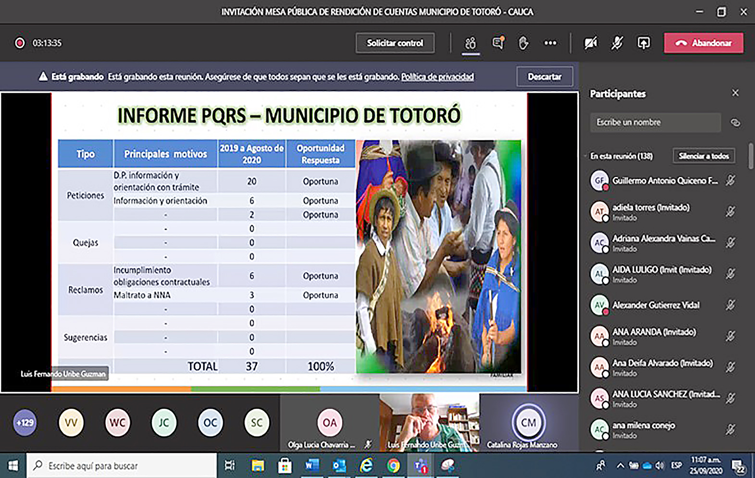Viewport: 755px width, 478px height.
Task: Open the participants panel icon in toolbar
Action: [x=470, y=43]
